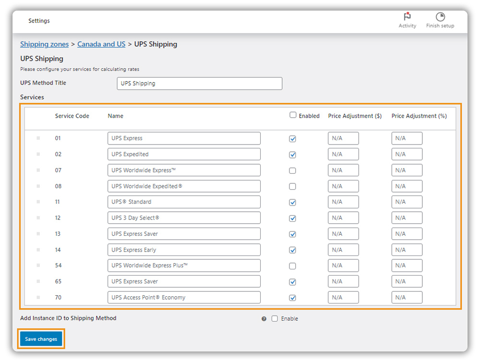Set dollar price adjustment for service 02
This screenshot has width=480, height=363.
pos(343,154)
